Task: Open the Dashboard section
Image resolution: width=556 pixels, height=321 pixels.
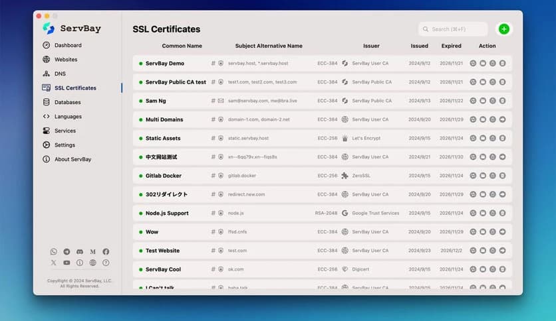Action: [68, 45]
